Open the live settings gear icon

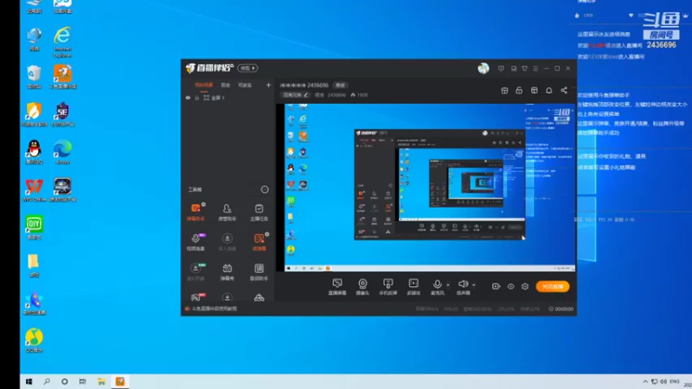pyautogui.click(x=525, y=286)
